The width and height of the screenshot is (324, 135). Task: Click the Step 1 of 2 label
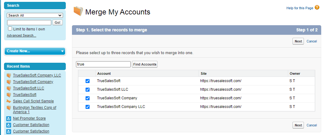pyautogui.click(x=307, y=30)
